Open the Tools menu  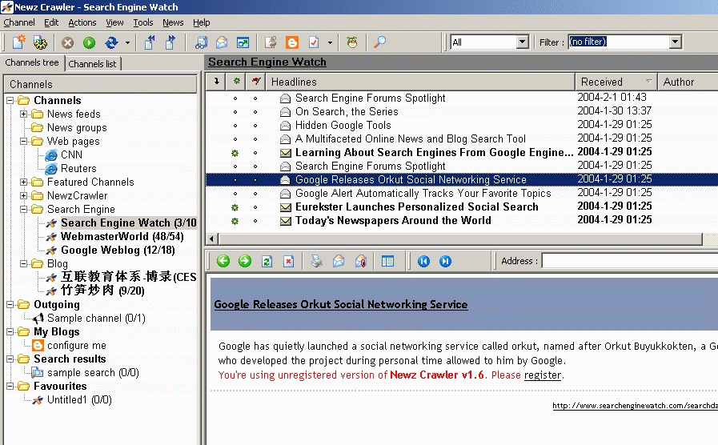(x=142, y=22)
